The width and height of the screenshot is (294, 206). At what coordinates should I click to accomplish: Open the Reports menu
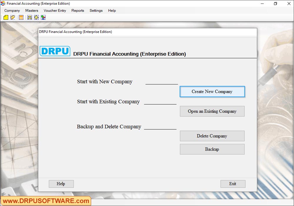click(78, 11)
